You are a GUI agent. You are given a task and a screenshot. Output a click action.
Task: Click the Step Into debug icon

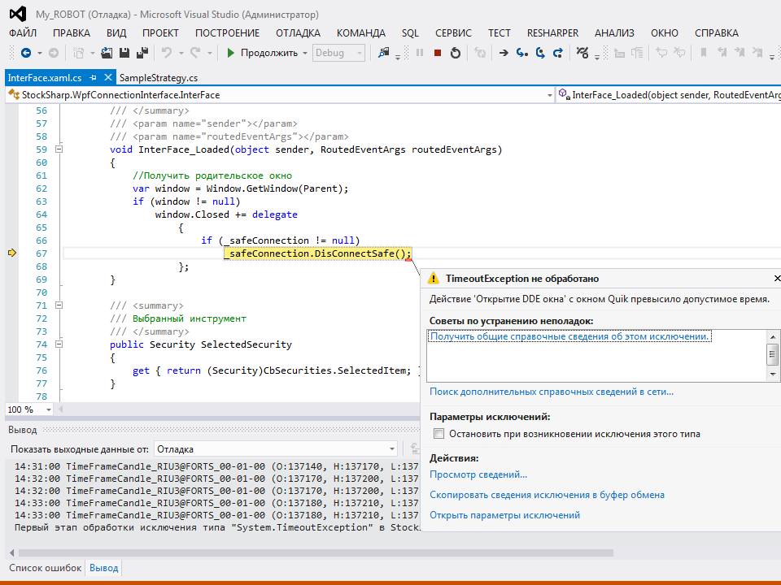tap(521, 53)
